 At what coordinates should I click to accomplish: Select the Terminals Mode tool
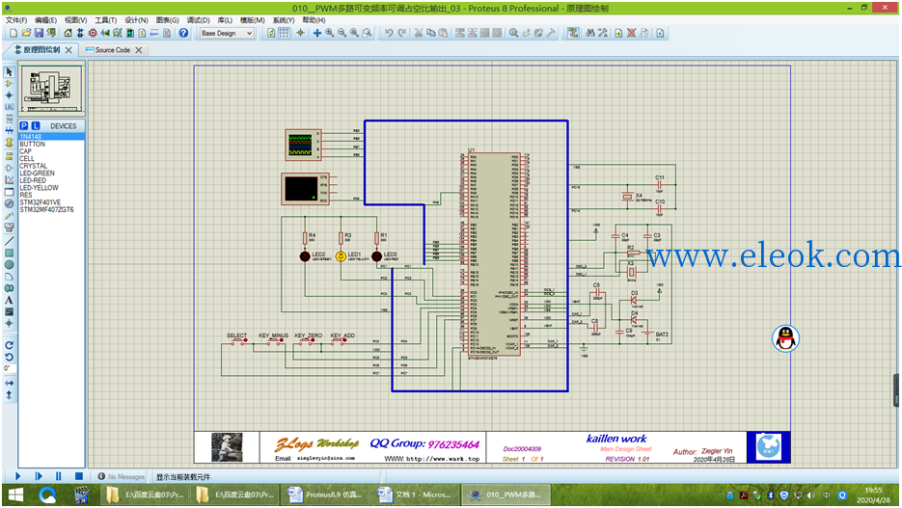[10, 156]
